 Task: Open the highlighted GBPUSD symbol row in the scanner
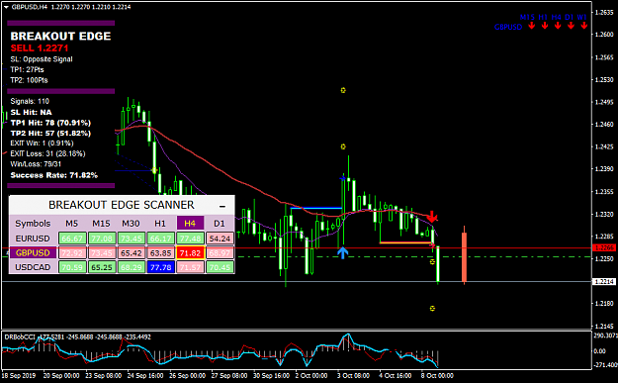point(33,252)
